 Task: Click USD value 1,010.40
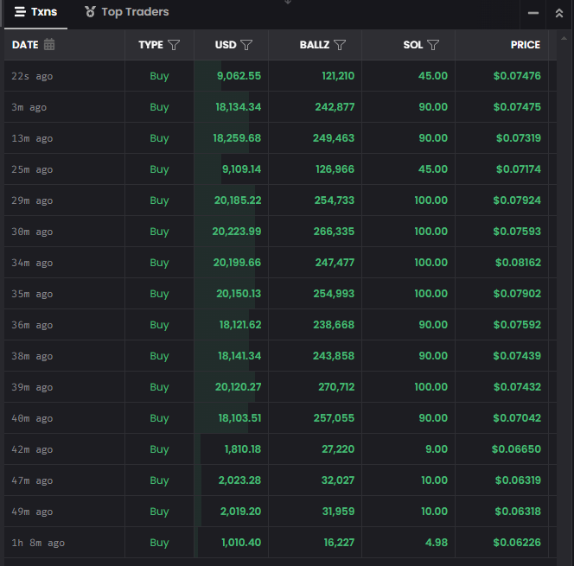tap(241, 542)
